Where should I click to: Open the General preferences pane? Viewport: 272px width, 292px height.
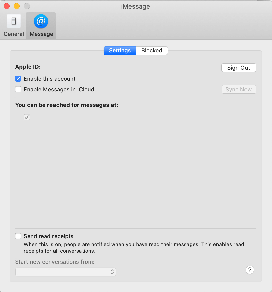14,26
